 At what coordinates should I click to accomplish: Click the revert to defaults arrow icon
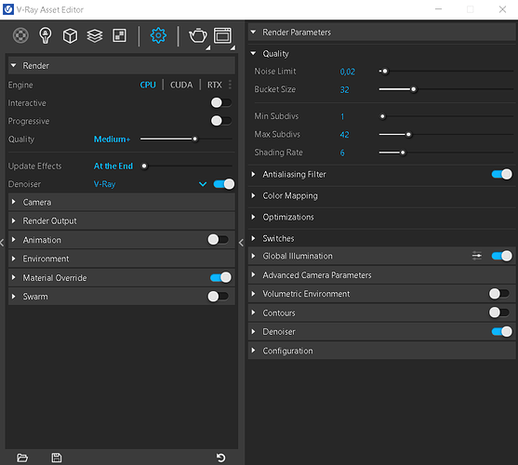[x=220, y=458]
